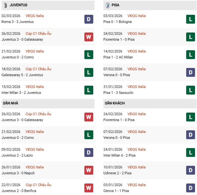The image size is (197, 195).
Task: Click the loss badge for Pisa 0-1 Bologna
Action: pos(191,19)
